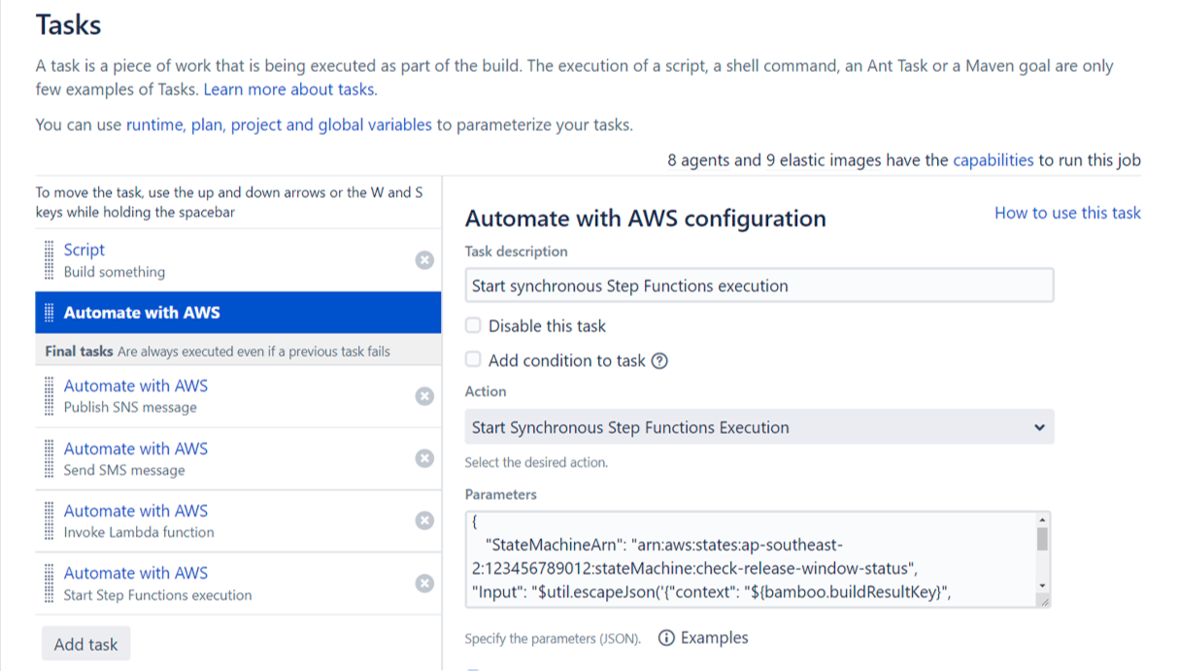The image size is (1179, 671).
Task: Click the Examples info icon
Action: click(666, 638)
